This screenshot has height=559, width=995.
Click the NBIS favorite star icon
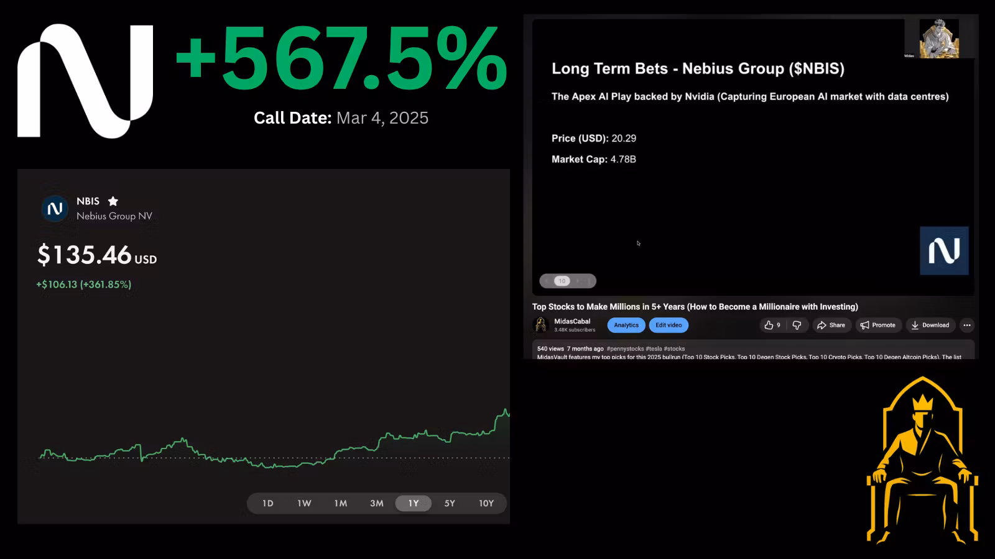[113, 201]
